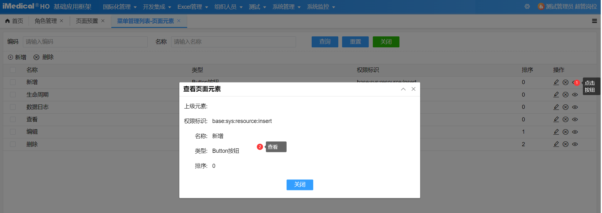Click the edit pencil icon for 删除 row
Image resolution: width=602 pixels, height=213 pixels.
click(556, 144)
